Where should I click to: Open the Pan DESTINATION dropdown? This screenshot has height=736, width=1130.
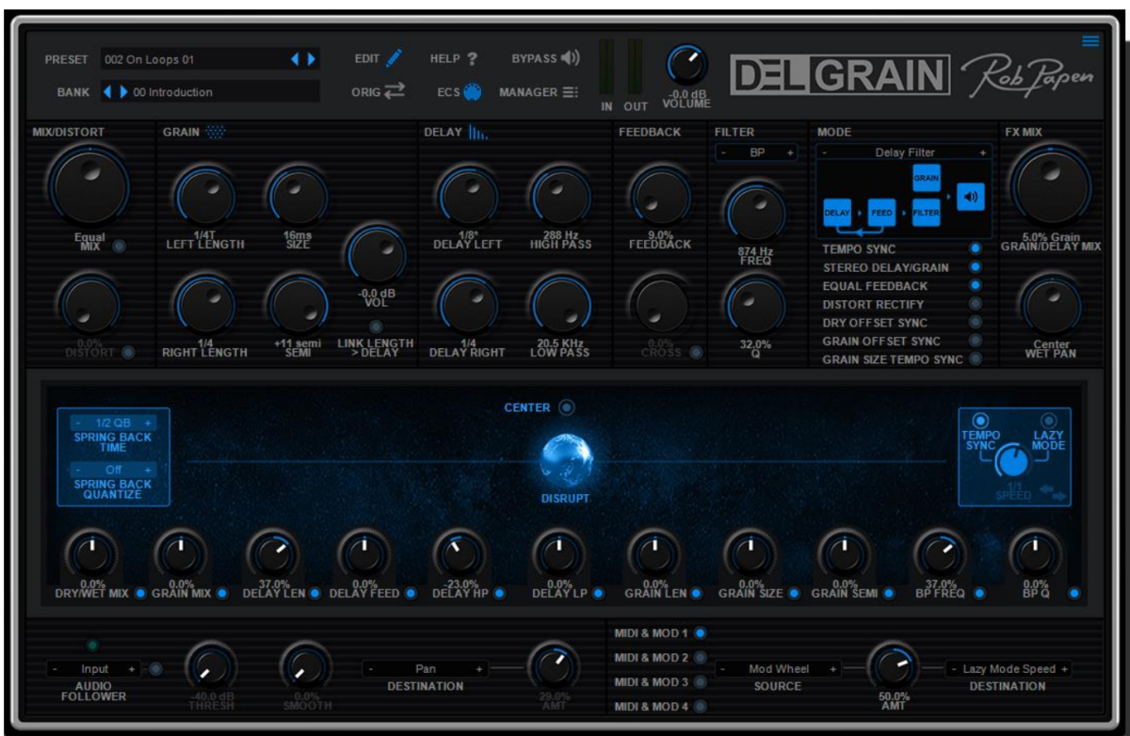(426, 668)
